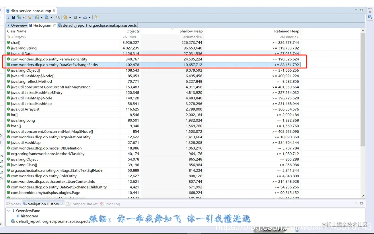Click the Retained Heap Numeric filter field
Image resolution: width=374 pixels, height=234 pixels.
[252, 37]
